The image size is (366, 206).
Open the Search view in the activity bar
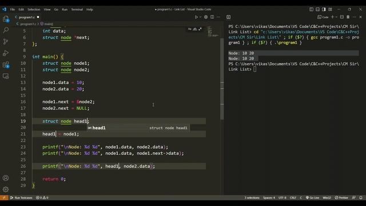tap(6, 30)
